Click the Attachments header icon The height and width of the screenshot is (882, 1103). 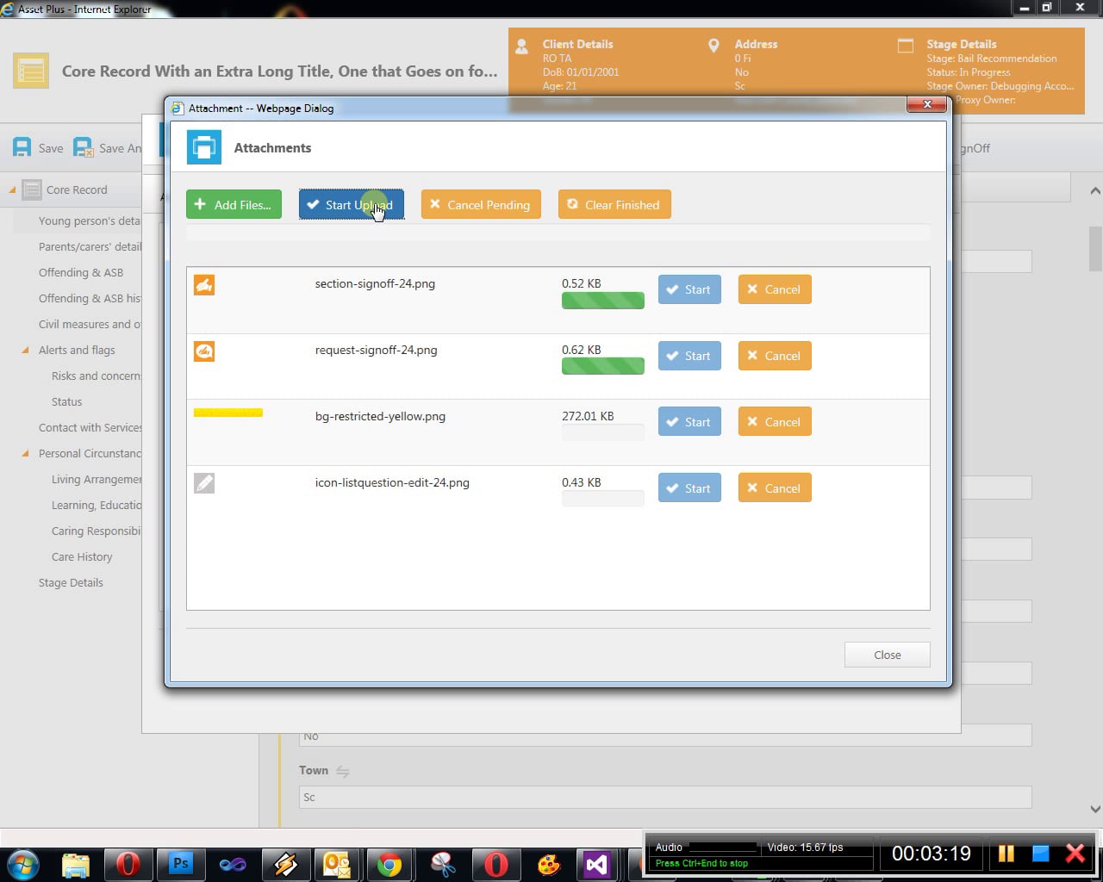pyautogui.click(x=204, y=147)
